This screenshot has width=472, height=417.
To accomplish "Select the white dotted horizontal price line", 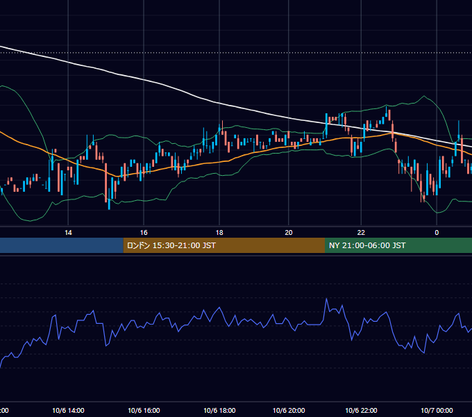I will (x=236, y=53).
